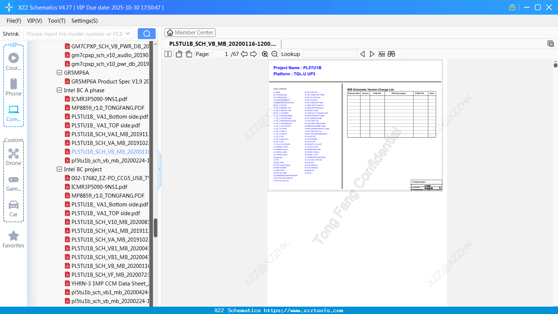Image resolution: width=558 pixels, height=314 pixels.
Task: Click the Lookup text field
Action: point(330,54)
